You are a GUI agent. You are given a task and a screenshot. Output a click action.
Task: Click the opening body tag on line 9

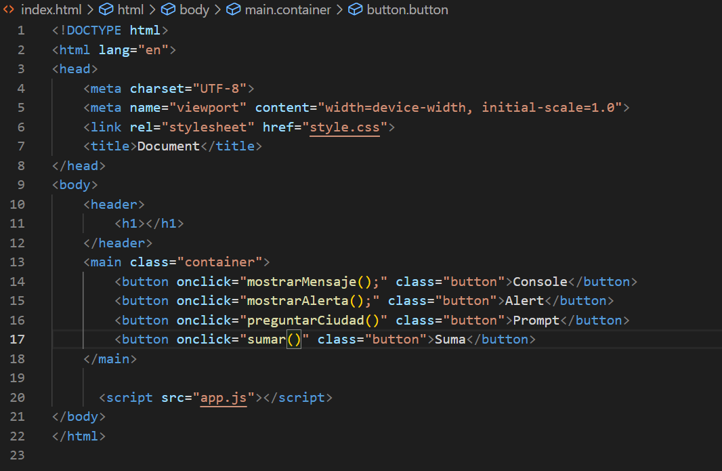pyautogui.click(x=75, y=185)
